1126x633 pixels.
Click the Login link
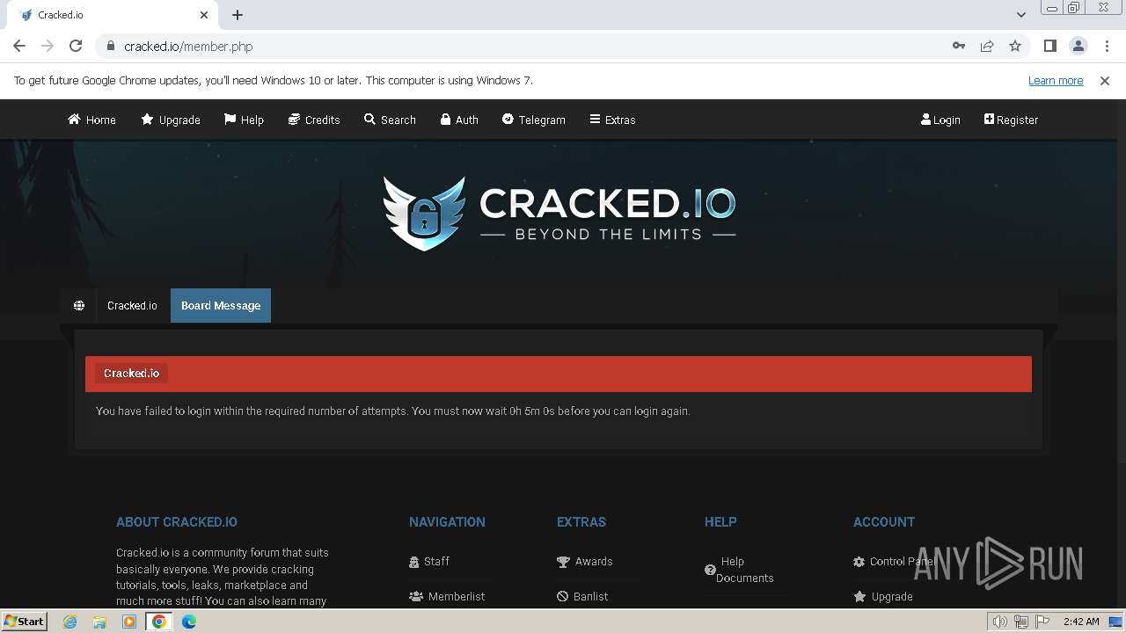tap(940, 120)
